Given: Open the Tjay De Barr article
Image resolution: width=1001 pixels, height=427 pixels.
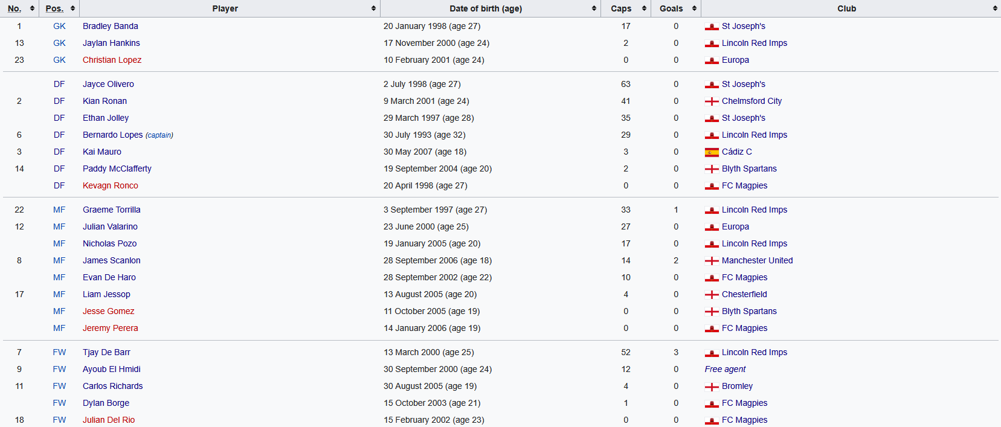Looking at the screenshot, I should 106,352.
